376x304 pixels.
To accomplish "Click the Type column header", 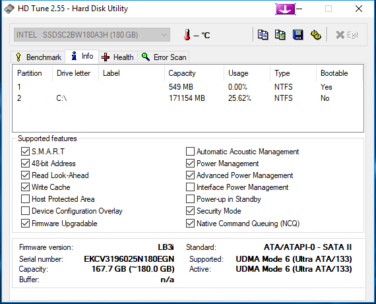I will tap(294, 73).
